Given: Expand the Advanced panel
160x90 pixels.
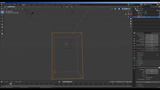Looking at the screenshot, I should [x=137, y=85].
